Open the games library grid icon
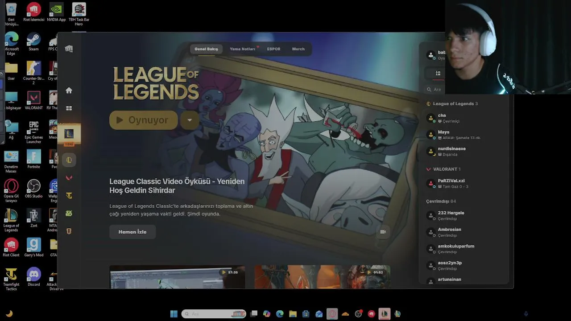The height and width of the screenshot is (321, 571). [69, 108]
